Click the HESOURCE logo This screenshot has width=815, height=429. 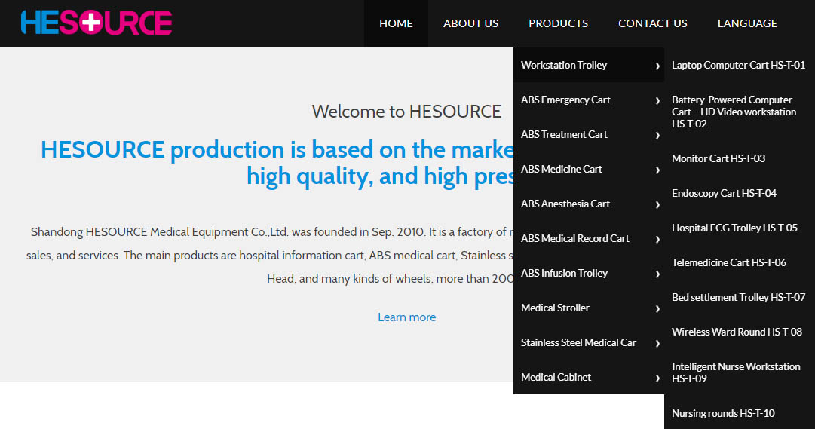97,23
